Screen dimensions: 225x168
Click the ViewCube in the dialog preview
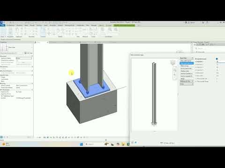click(173, 63)
